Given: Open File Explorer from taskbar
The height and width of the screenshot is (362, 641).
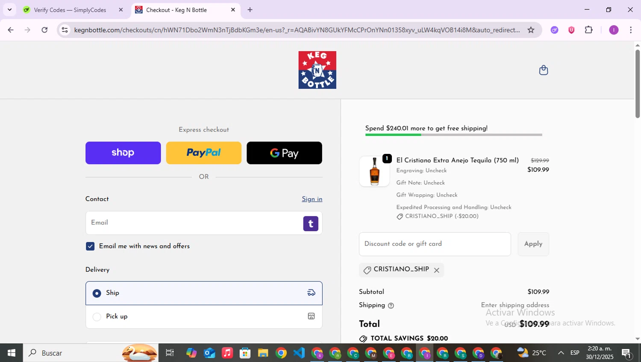Looking at the screenshot, I should point(263,353).
